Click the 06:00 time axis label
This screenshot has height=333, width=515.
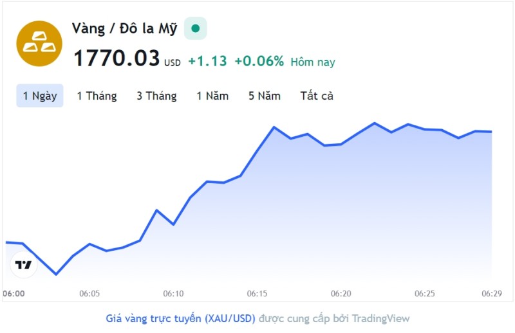[14, 294]
